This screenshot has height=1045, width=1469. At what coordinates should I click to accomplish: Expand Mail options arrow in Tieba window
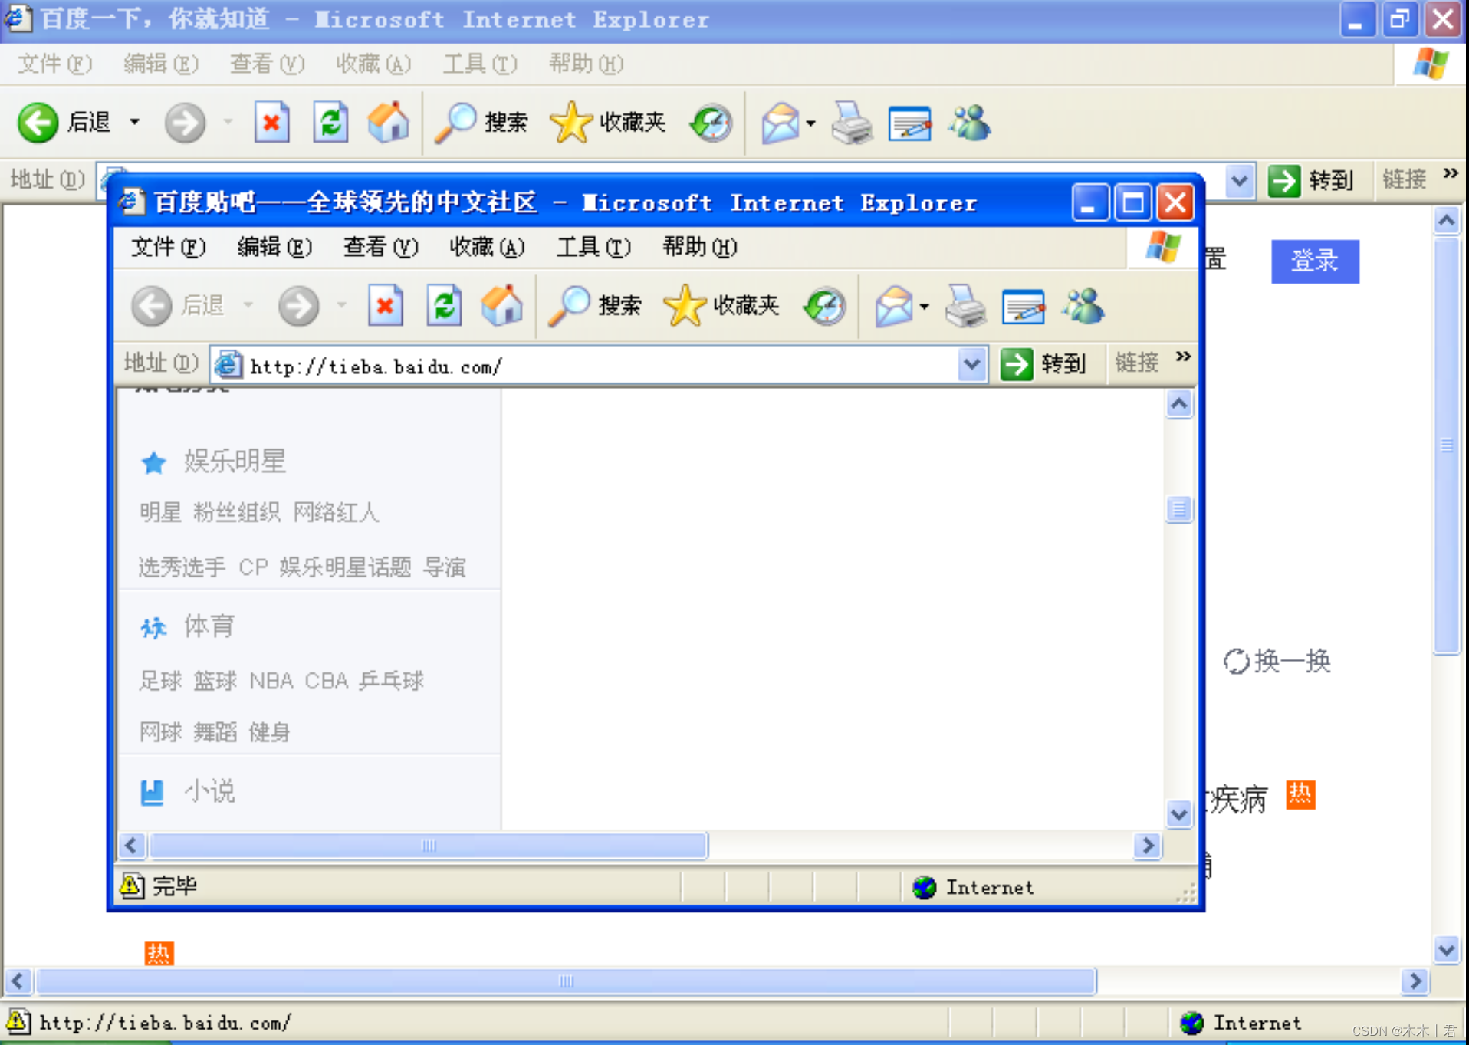click(x=924, y=307)
